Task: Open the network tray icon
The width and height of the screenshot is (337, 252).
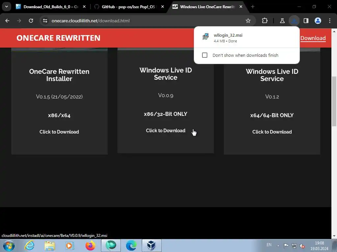Action: (294, 246)
